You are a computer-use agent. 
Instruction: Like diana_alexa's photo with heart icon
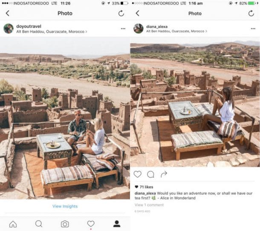point(138,174)
